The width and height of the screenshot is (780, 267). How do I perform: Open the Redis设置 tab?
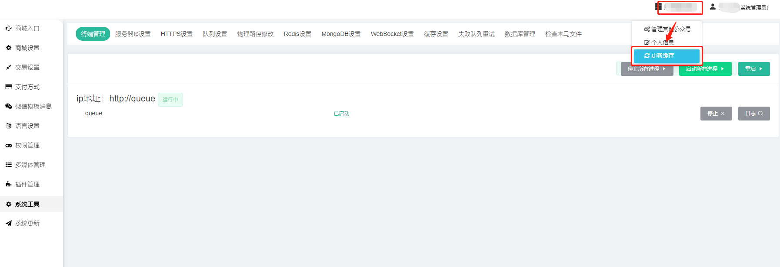(x=297, y=34)
